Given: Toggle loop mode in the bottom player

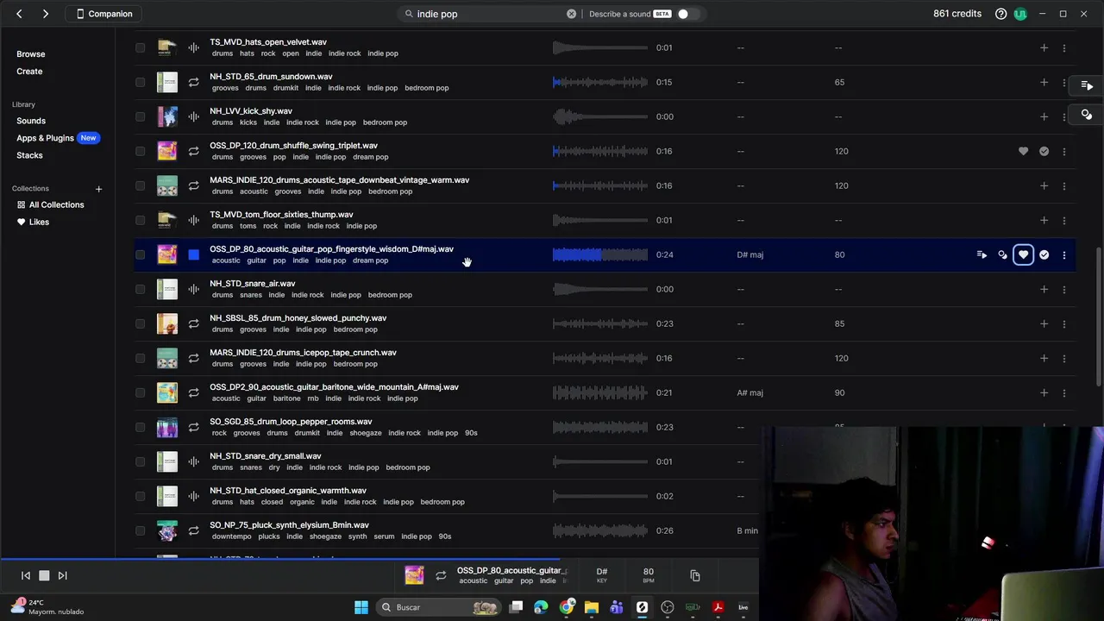Looking at the screenshot, I should 441,575.
